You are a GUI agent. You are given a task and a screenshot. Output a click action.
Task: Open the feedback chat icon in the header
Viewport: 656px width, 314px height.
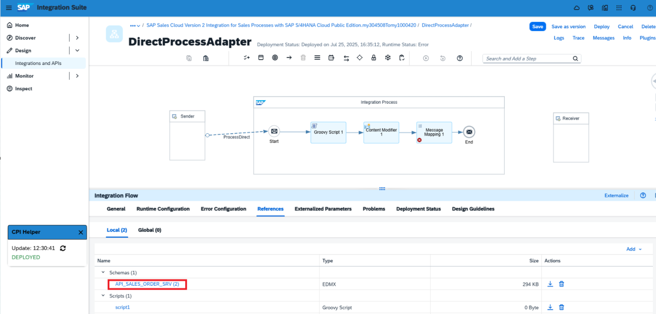[x=591, y=8]
